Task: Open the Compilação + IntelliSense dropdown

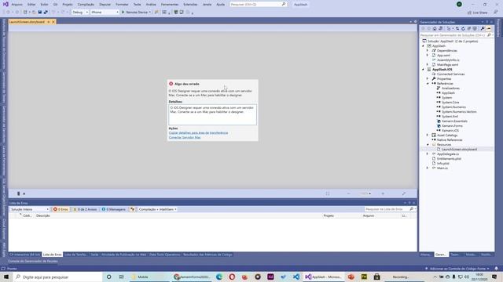Action: pyautogui.click(x=157, y=209)
